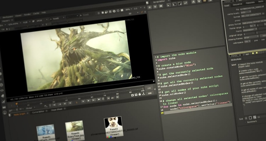This screenshot has width=266, height=141.
Task: Click the export download icon below viewer
Action: (144, 94)
